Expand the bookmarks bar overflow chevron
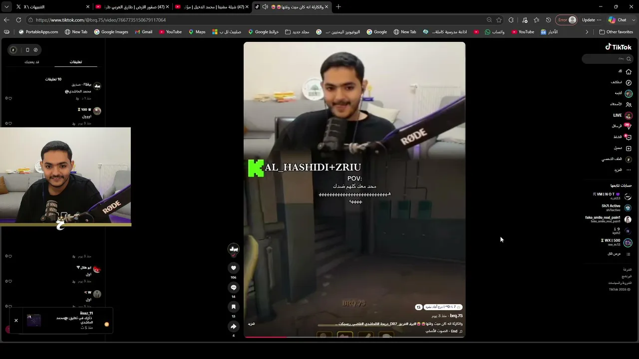 click(x=587, y=32)
